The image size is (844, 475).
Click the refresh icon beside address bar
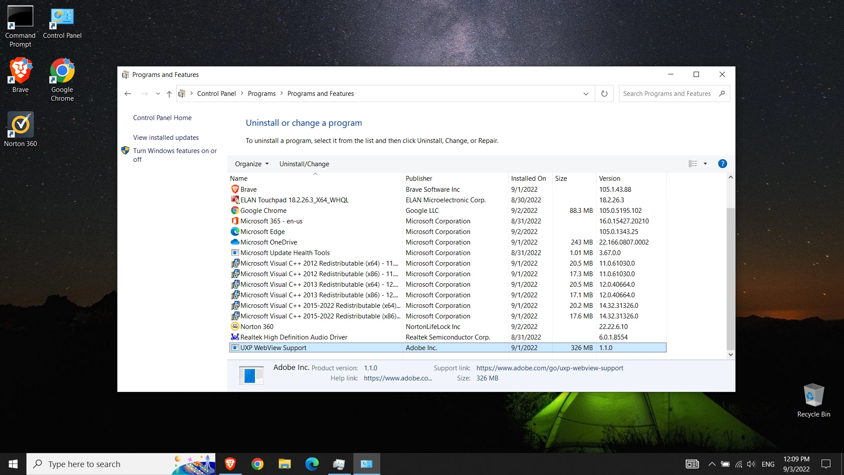(x=604, y=94)
